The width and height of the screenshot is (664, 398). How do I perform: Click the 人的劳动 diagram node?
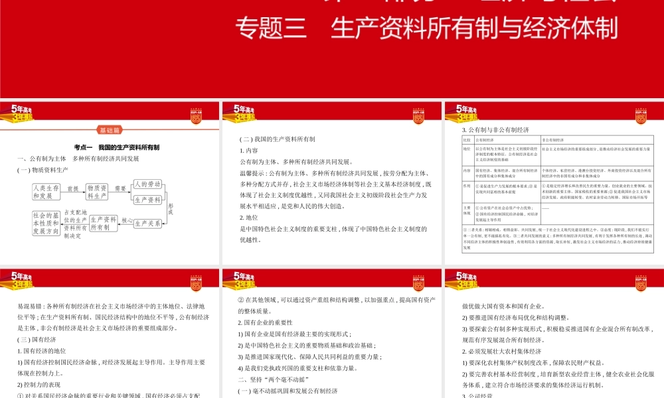click(x=147, y=184)
